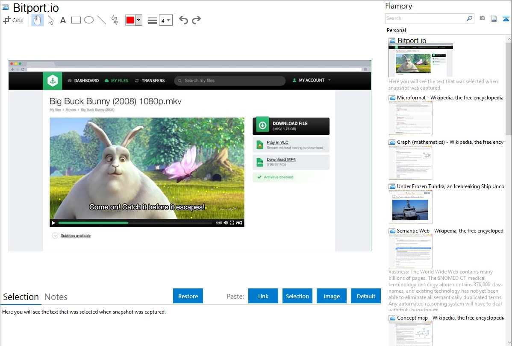The image size is (512, 346).
Task: Click the video progress bar
Action: pyautogui.click(x=135, y=223)
